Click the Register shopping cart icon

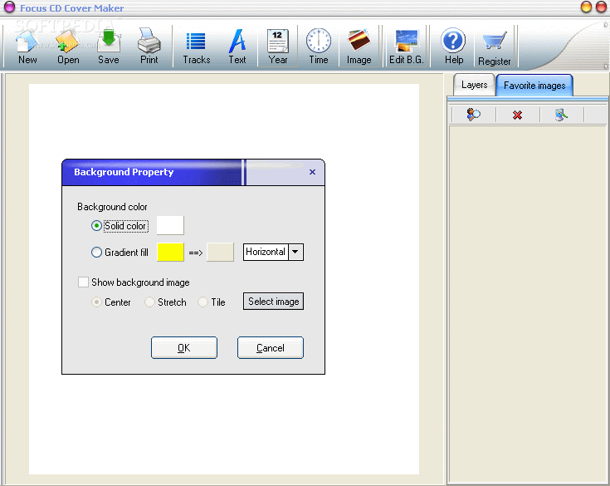494,47
